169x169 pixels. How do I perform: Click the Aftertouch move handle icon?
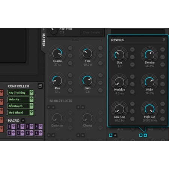(x=32, y=106)
